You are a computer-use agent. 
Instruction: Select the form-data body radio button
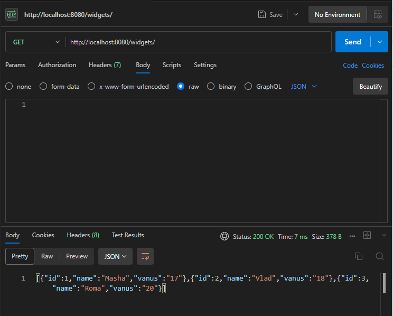pos(43,86)
